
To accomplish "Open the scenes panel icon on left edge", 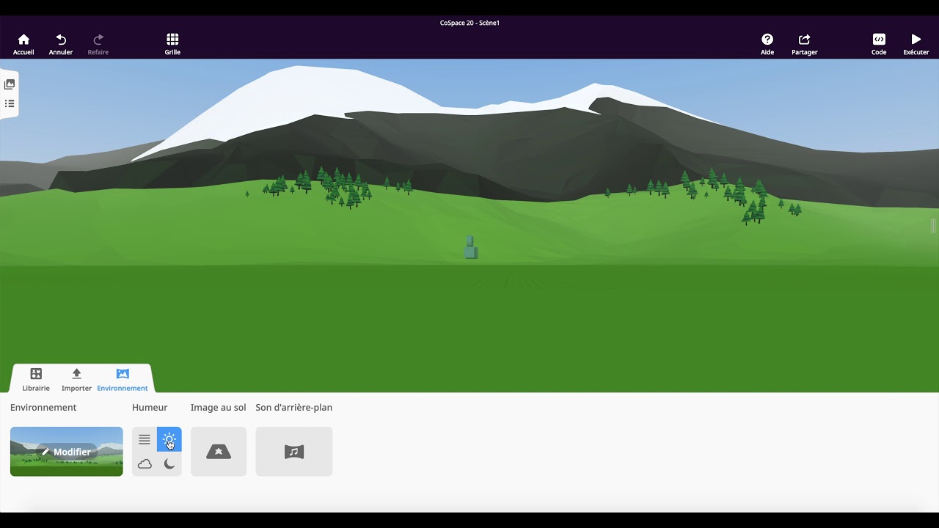I will pos(10,84).
